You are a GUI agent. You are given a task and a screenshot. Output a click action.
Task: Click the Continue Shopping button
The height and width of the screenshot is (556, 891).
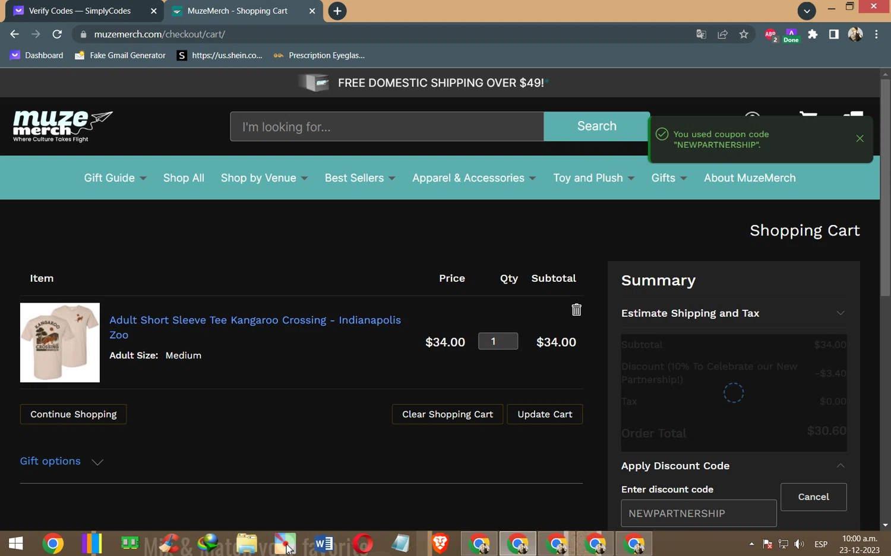(x=74, y=414)
